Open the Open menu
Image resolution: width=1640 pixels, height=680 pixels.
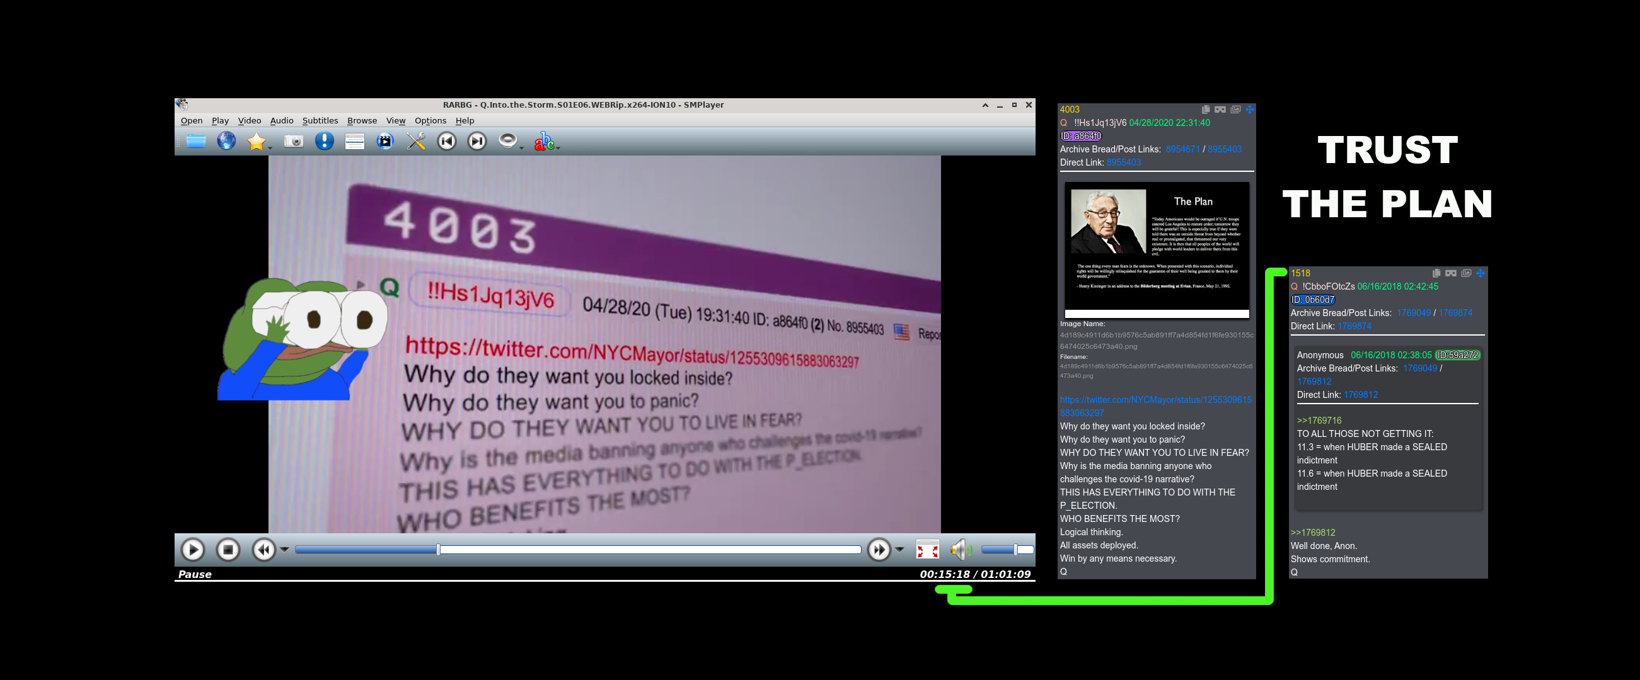pos(192,121)
